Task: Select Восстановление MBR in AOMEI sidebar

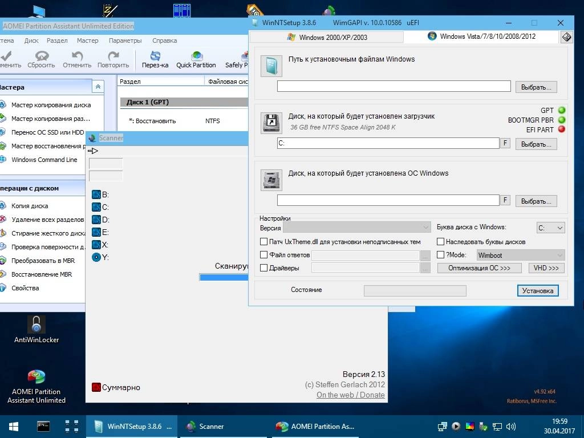Action: [x=36, y=274]
